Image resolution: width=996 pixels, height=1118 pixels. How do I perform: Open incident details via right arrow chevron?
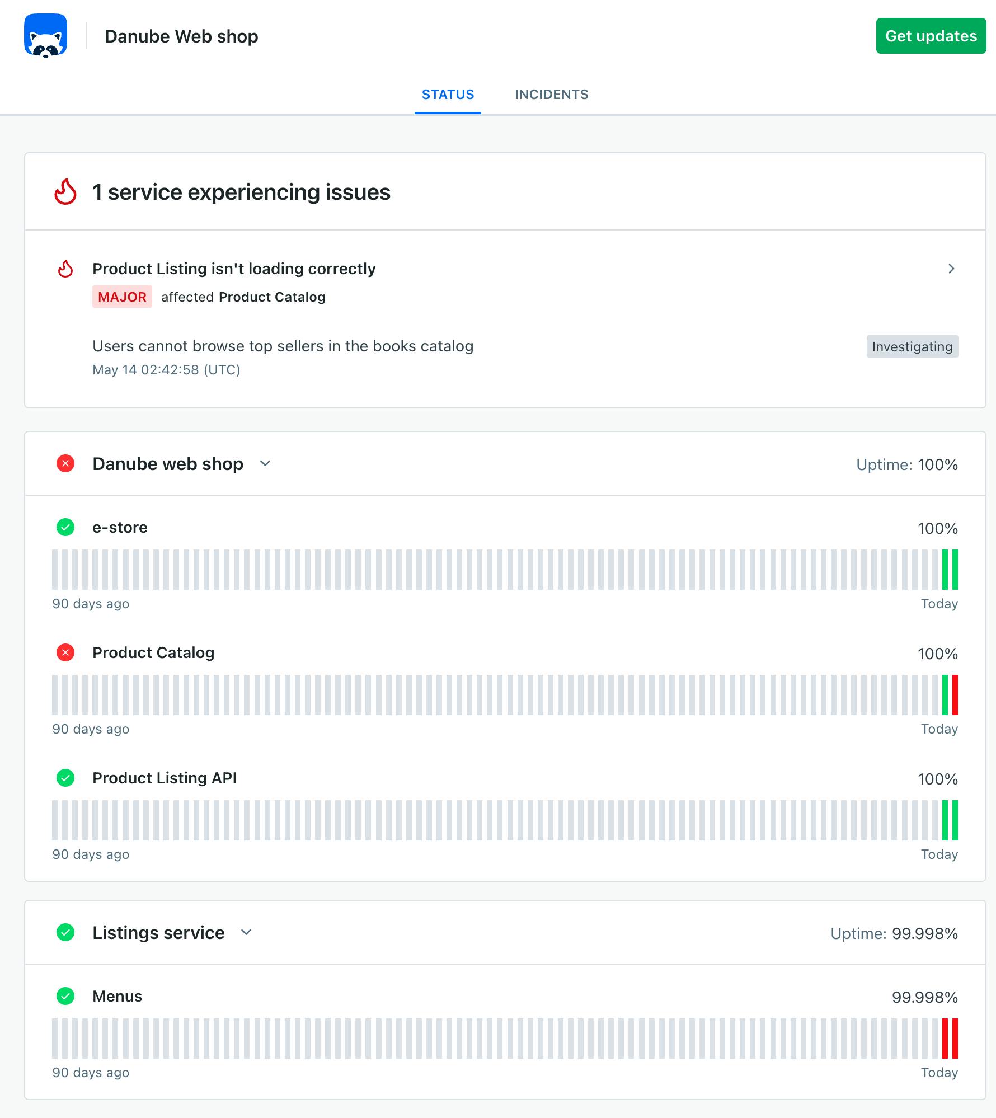(x=951, y=269)
